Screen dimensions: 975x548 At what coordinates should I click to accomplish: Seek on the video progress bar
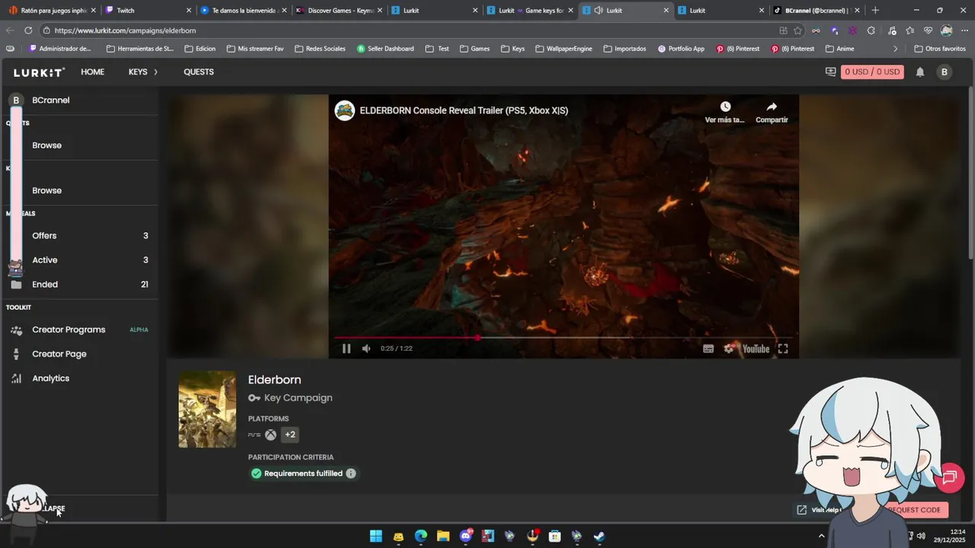tap(564, 337)
